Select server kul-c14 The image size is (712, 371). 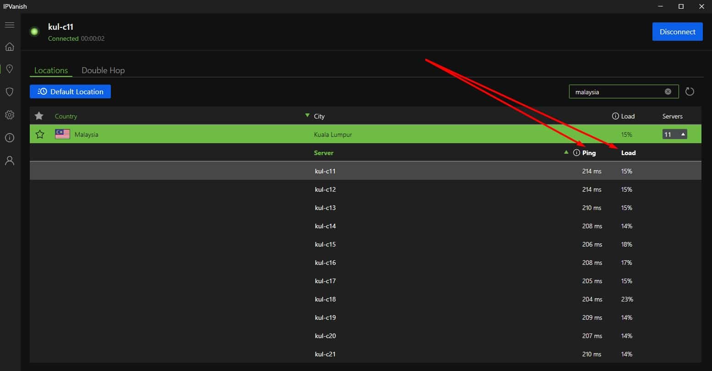click(366, 226)
